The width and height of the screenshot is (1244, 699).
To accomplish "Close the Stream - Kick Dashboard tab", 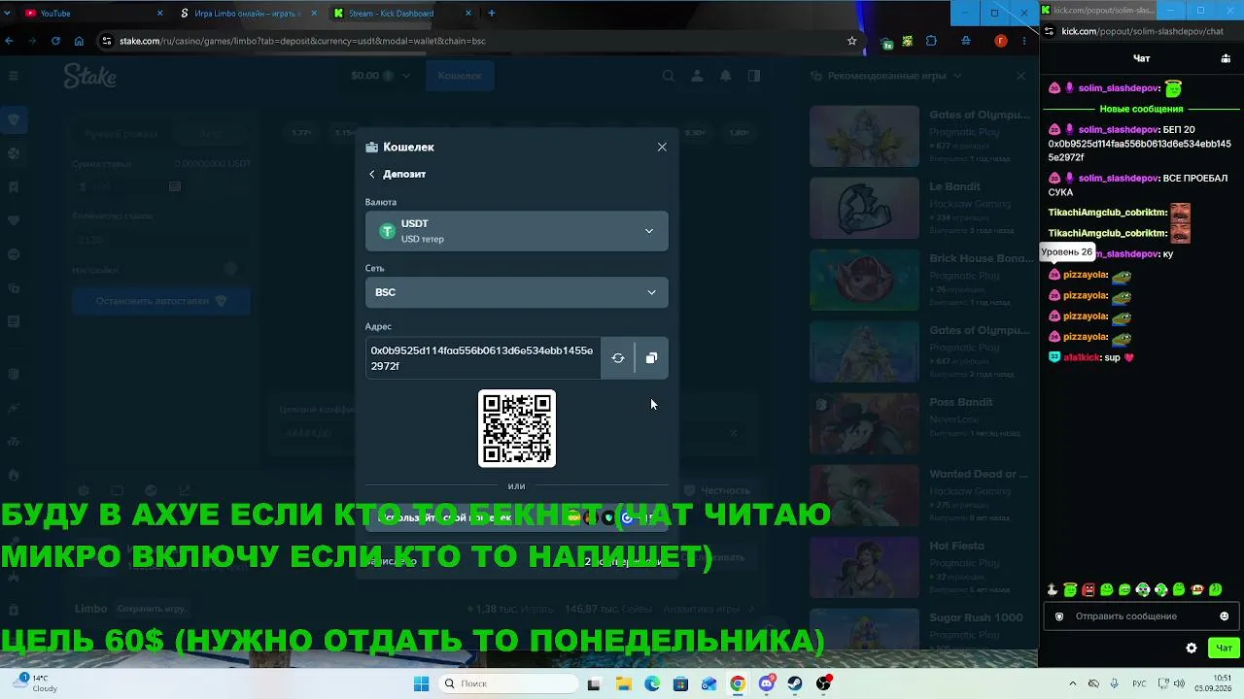I will (467, 13).
